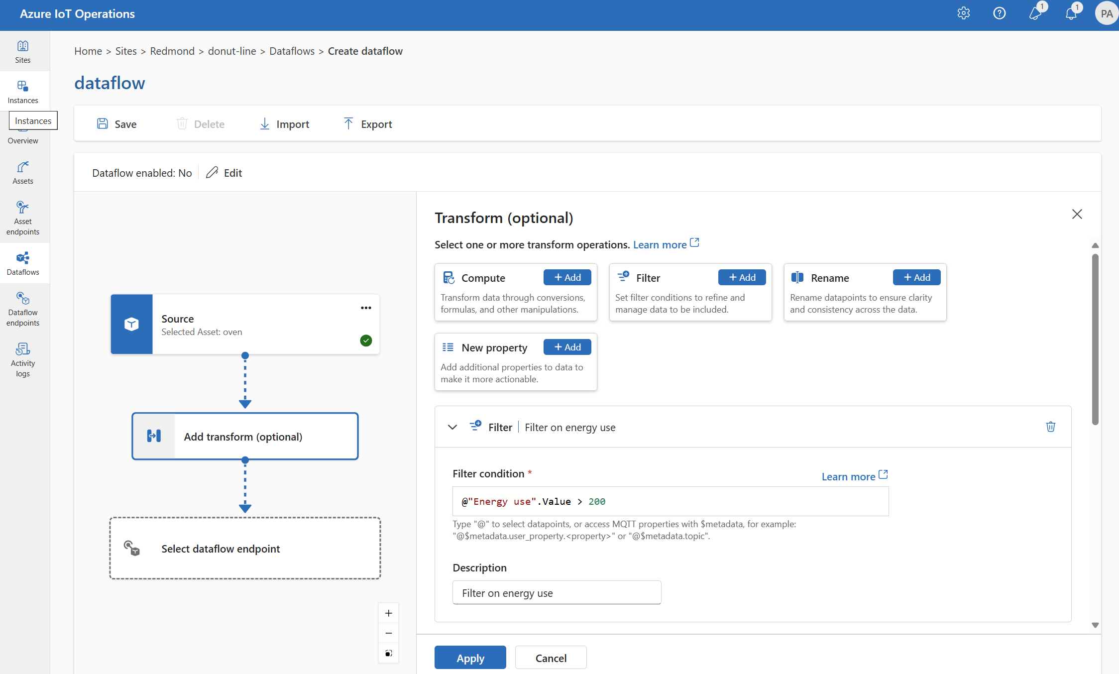Screen dimensions: 1119x674
Task: Click the Apply button to confirm transform
Action: 471,657
